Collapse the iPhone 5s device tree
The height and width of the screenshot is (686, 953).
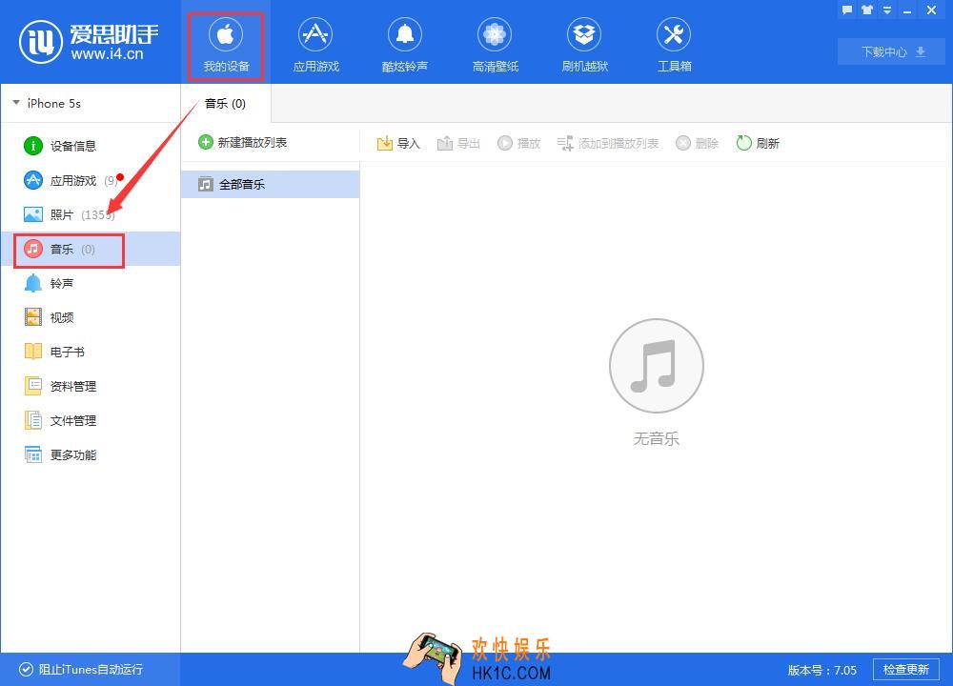pos(16,103)
